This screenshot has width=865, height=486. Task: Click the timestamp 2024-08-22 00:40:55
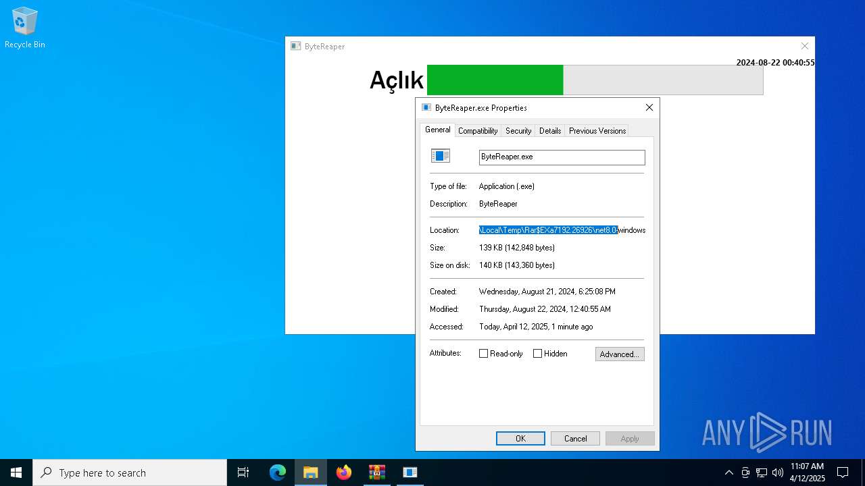coord(775,63)
